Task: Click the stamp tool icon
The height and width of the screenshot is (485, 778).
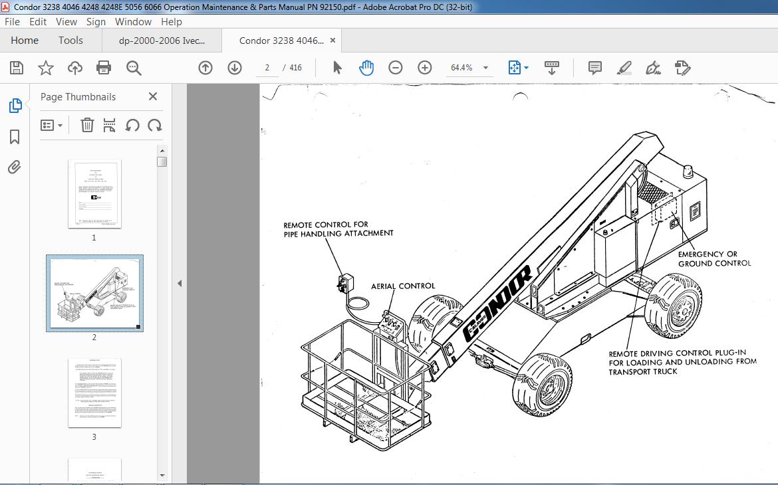Action: tap(683, 68)
